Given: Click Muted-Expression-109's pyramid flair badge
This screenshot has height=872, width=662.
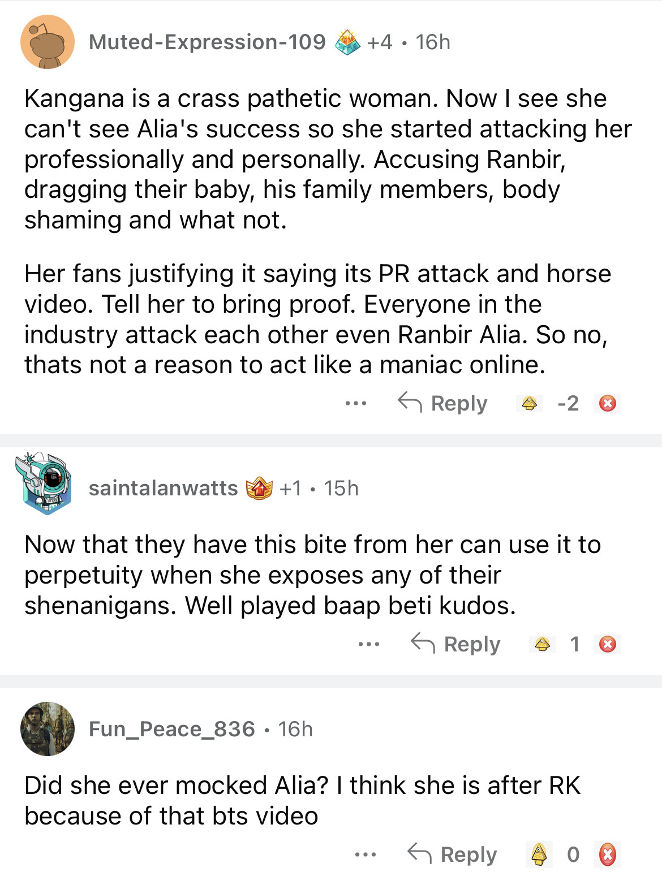Looking at the screenshot, I should (x=347, y=42).
